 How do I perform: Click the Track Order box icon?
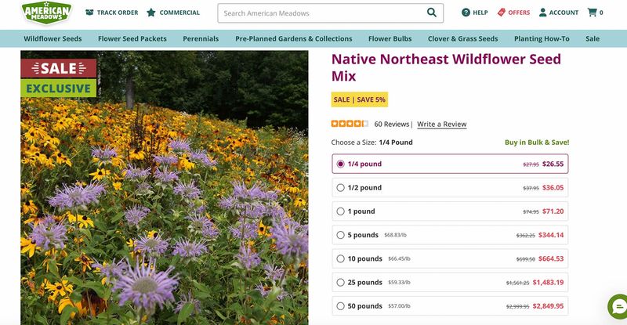tap(89, 13)
